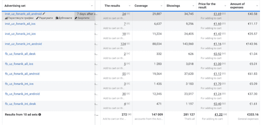
Task: Open the fb_uz_fonarik_int_ios ad set link
Action: click(19, 84)
